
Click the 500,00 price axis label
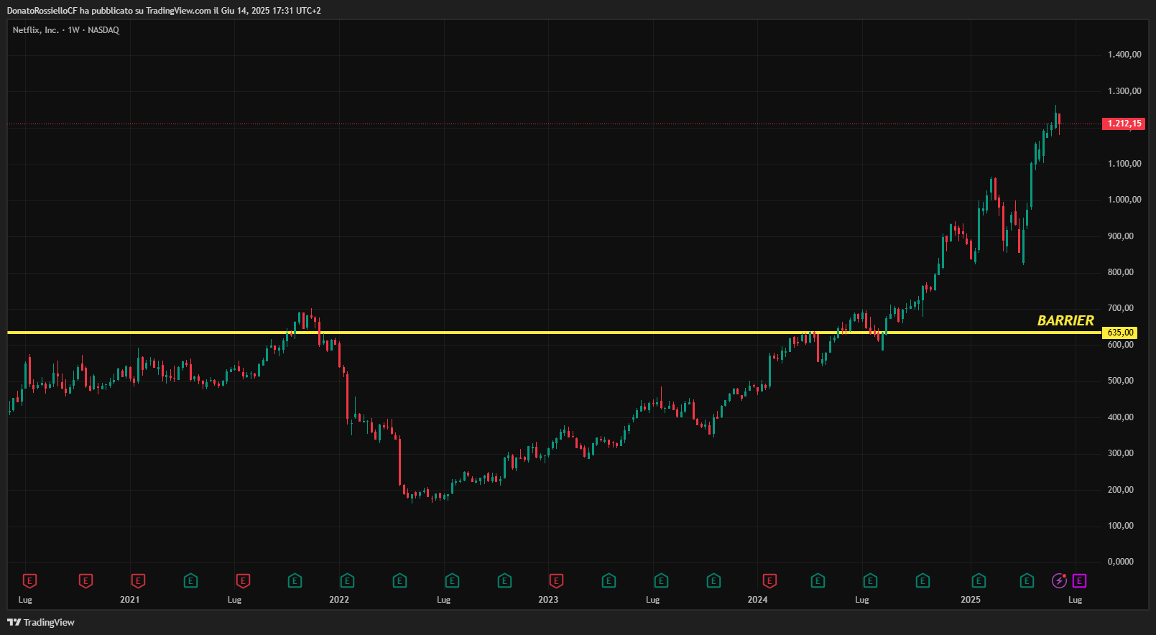pyautogui.click(x=1121, y=381)
